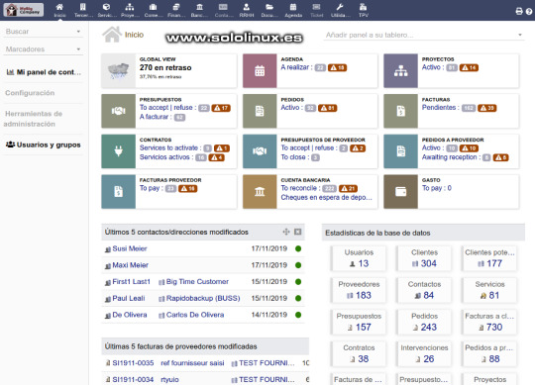535x385 pixels.
Task: Open the Contratos 38 statistics box
Action: click(359, 353)
